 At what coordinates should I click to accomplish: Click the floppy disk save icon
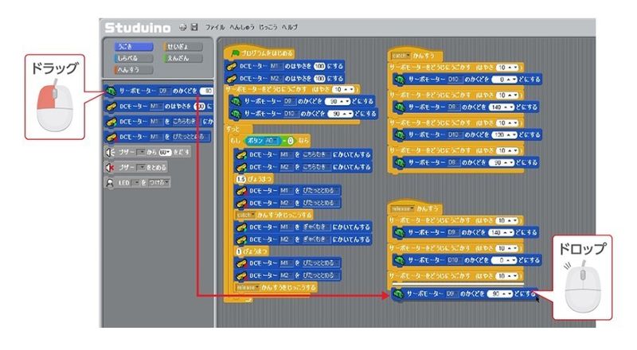click(195, 27)
